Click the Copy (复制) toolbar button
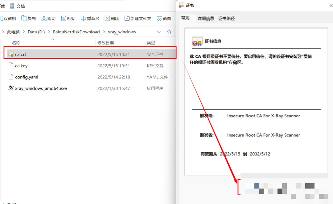The width and height of the screenshot is (333, 204). pos(29,19)
